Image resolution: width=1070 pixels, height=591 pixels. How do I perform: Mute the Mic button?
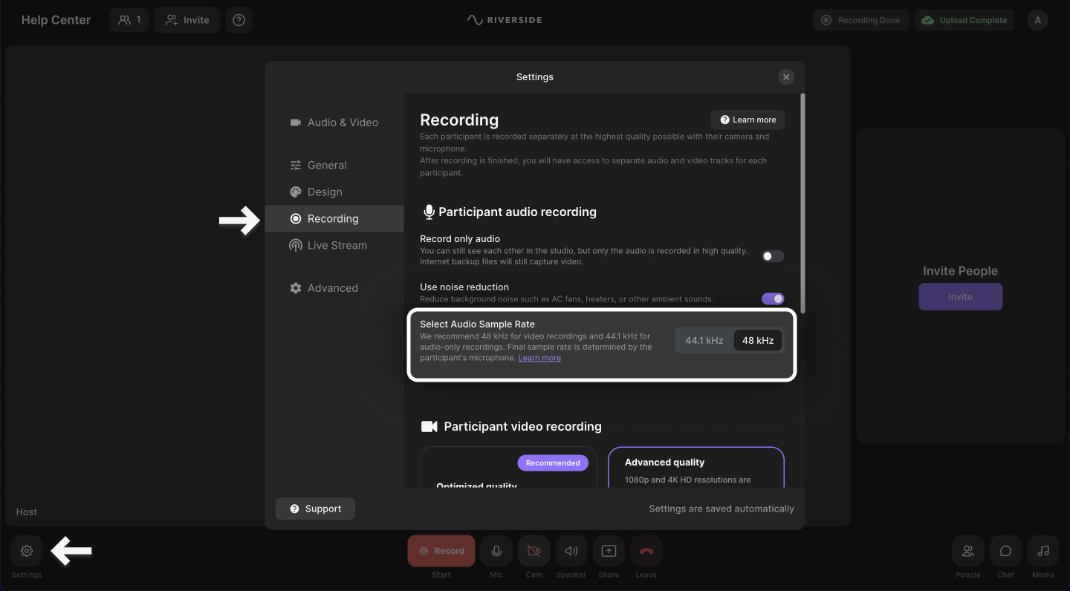point(496,551)
